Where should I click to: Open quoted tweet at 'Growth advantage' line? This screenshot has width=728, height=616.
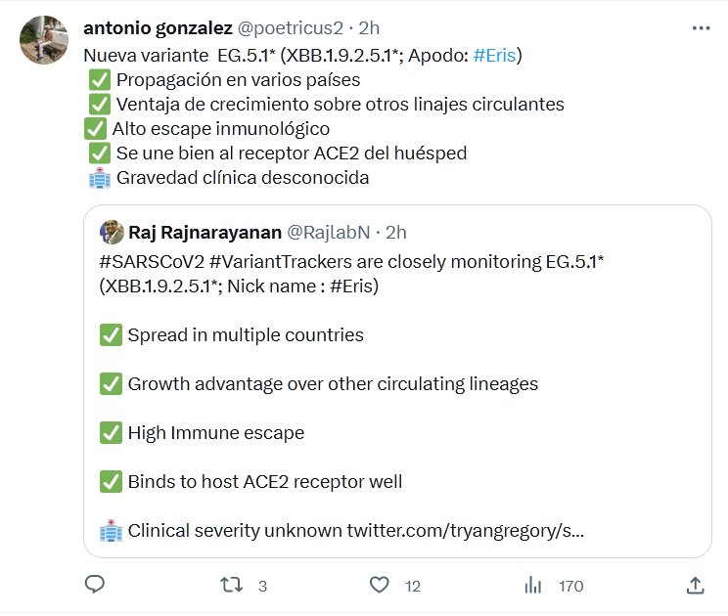[333, 384]
